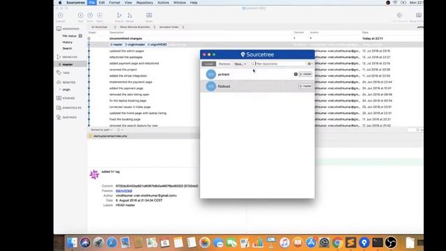Open the New... dropdown in repository browser
Viewport: 446px width, 251px height.
240,63
